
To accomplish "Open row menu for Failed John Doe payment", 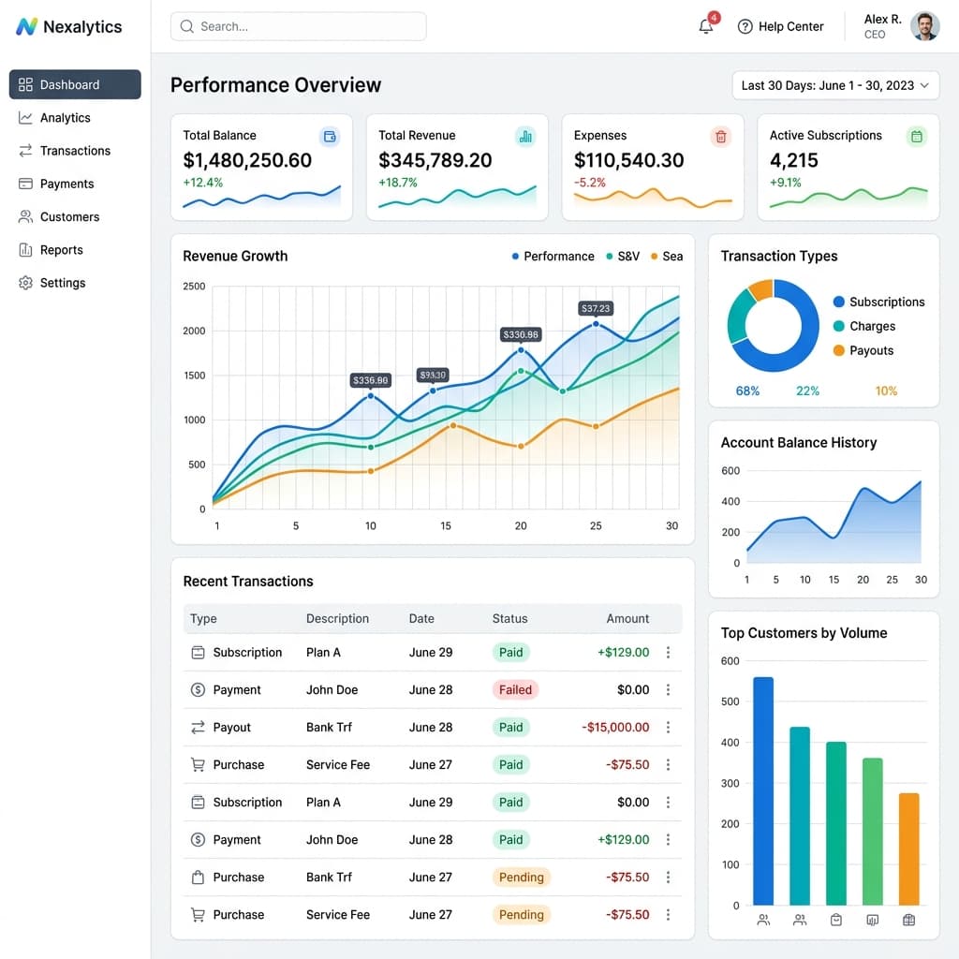I will 668,689.
